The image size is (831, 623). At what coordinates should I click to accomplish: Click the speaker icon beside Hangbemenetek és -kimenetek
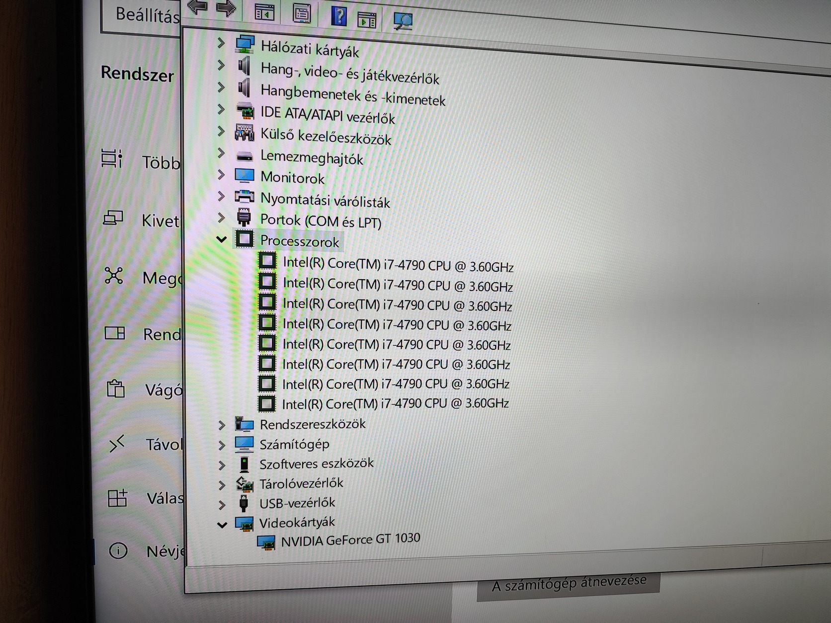[x=244, y=88]
